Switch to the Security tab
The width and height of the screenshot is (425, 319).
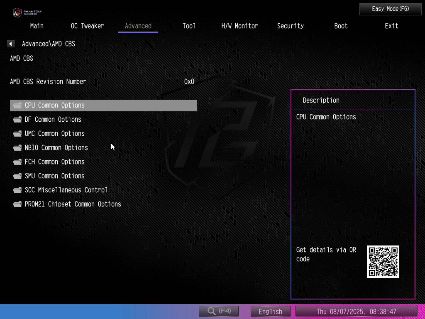tap(290, 26)
